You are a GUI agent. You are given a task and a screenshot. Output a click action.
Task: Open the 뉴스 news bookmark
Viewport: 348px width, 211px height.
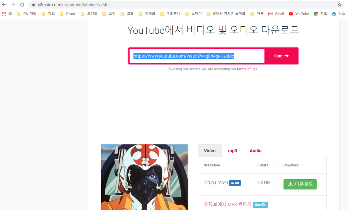(x=339, y=14)
